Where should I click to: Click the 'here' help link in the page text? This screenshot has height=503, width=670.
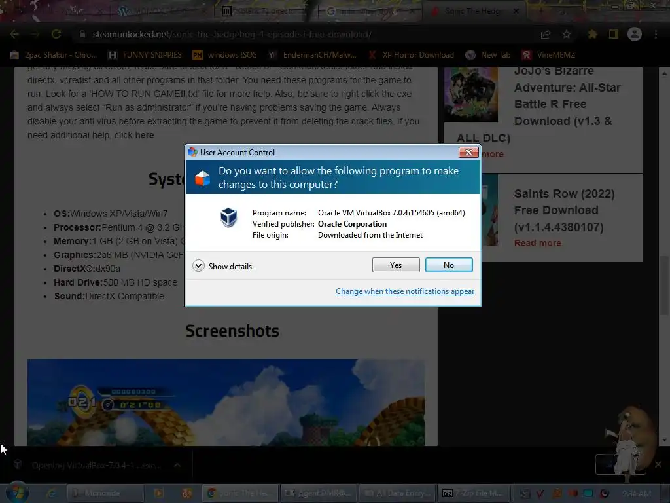click(145, 135)
